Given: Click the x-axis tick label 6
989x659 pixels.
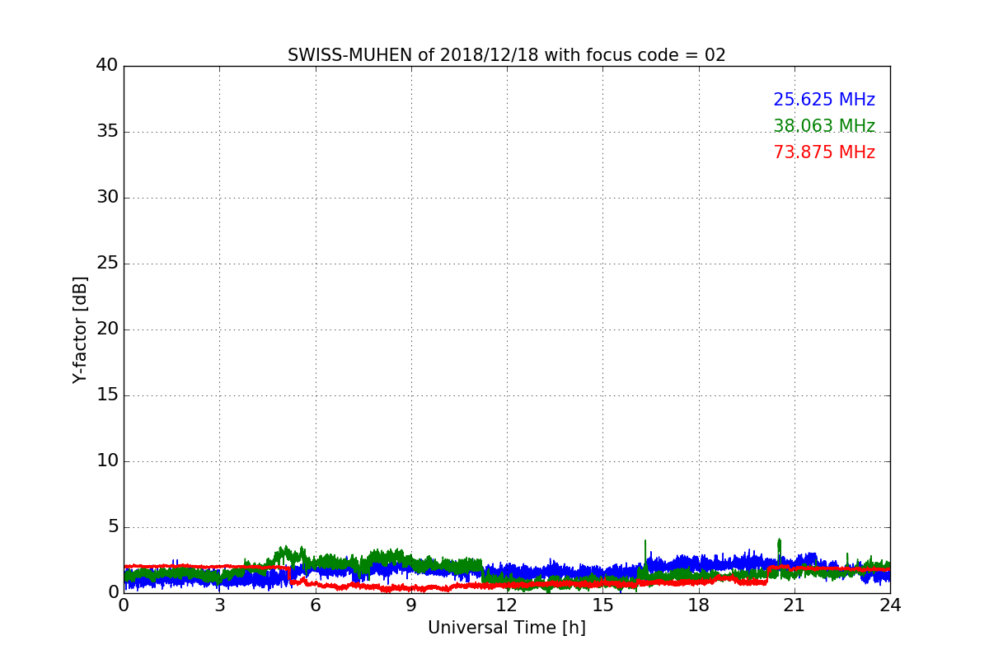Looking at the screenshot, I should (315, 605).
